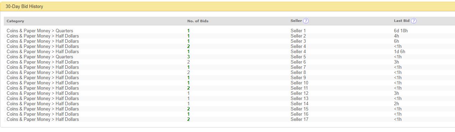Select the Seller 6 cell
455x132 pixels.
coord(298,62)
